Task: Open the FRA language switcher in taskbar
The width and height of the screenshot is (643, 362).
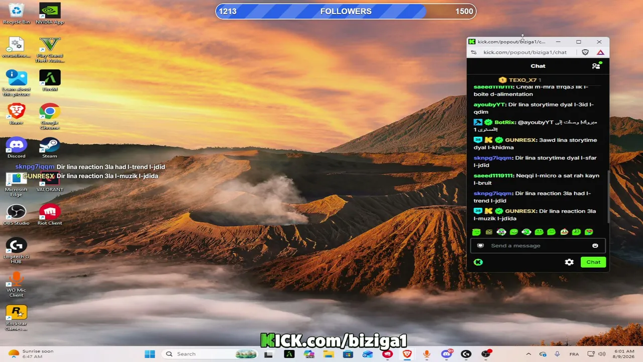Action: pos(574,354)
